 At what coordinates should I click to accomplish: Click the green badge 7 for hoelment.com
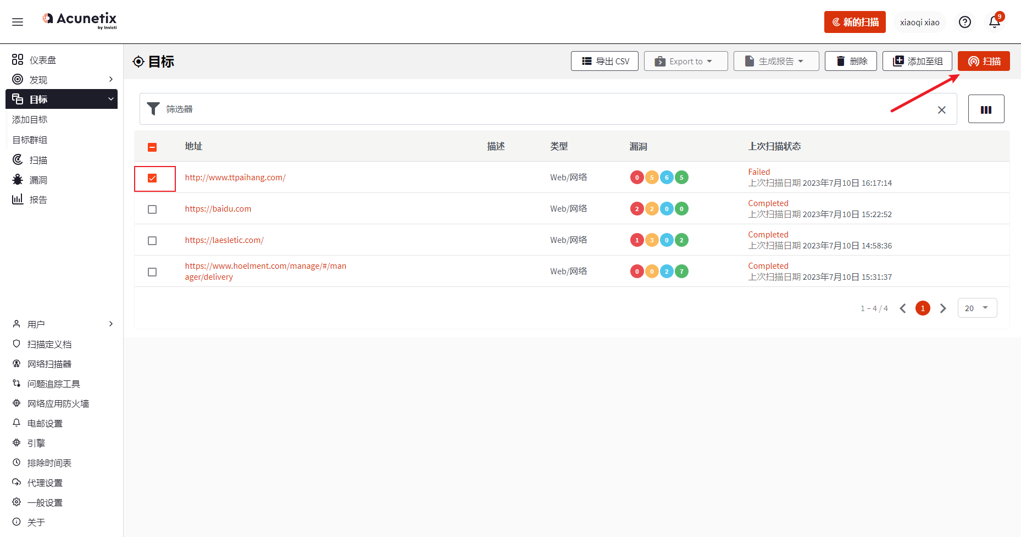[681, 272]
